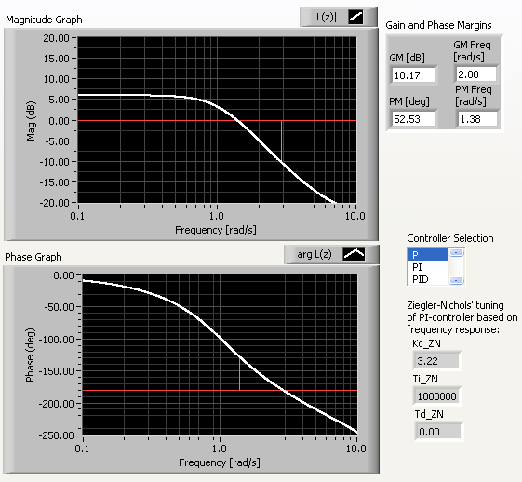The width and height of the screenshot is (522, 482).
Task: Click the PM Freq value field
Action: tap(477, 119)
